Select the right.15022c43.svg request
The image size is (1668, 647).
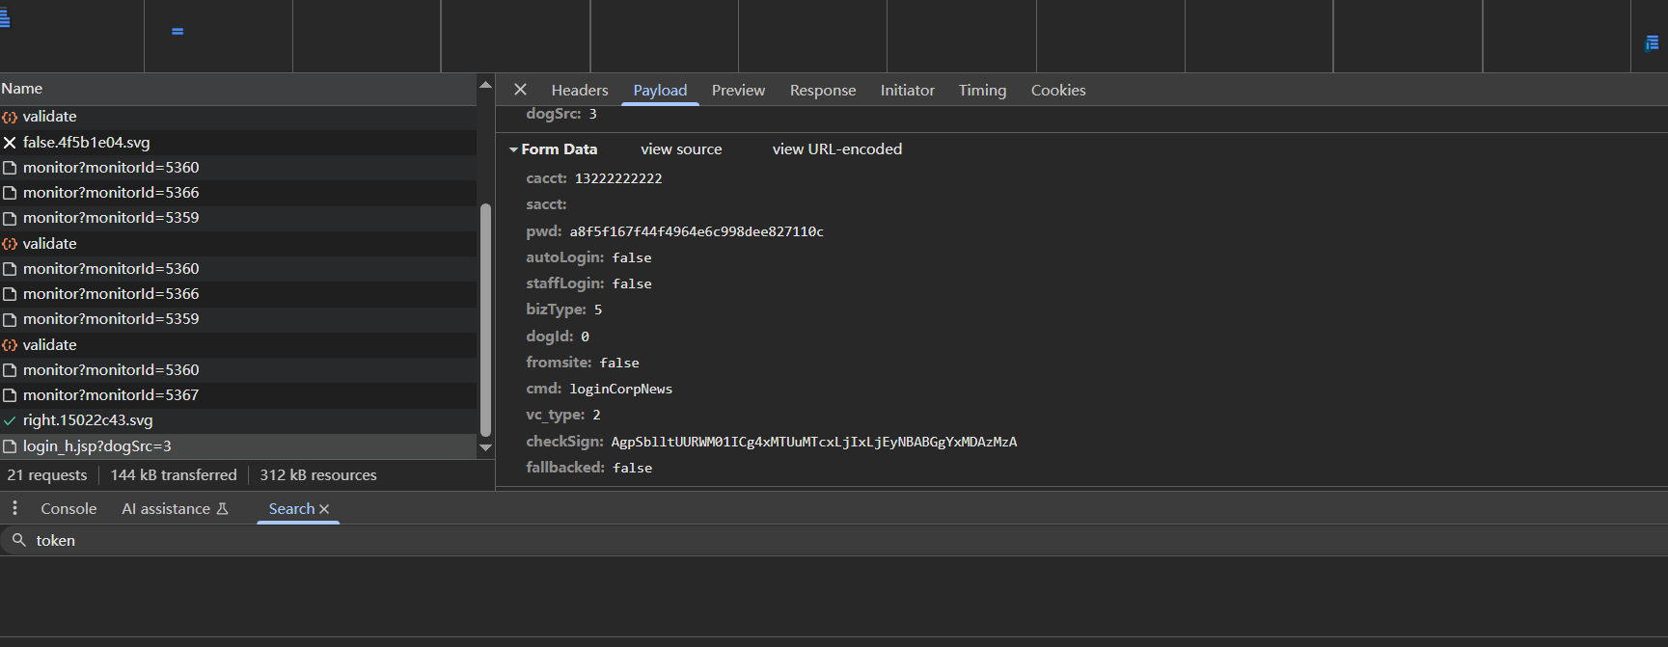88,420
